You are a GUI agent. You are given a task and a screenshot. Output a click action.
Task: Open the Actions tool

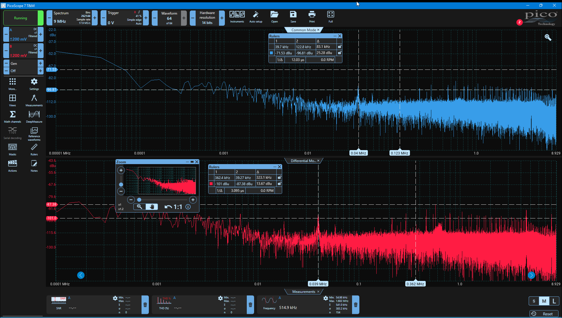coord(13,166)
